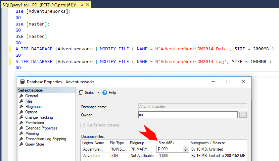This screenshot has height=161, width=279.
Task: Click the 1000MB value in query
Action: [258, 62]
